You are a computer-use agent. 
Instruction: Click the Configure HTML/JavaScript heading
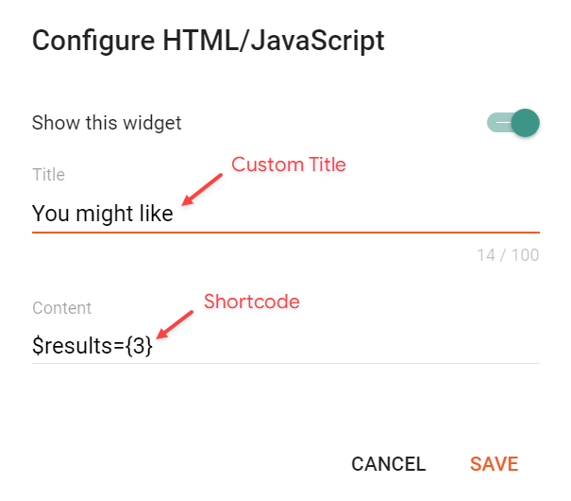(x=209, y=41)
